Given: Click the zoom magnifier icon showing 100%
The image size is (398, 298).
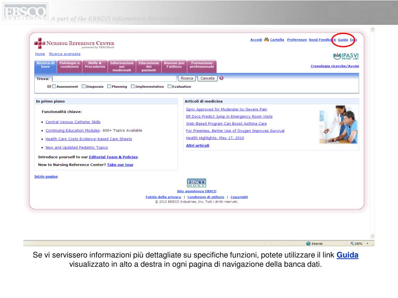Looking at the screenshot, I should [x=352, y=244].
